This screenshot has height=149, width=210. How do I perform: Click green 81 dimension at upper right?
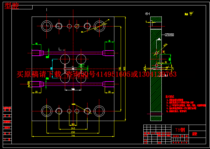[x=110, y=41]
